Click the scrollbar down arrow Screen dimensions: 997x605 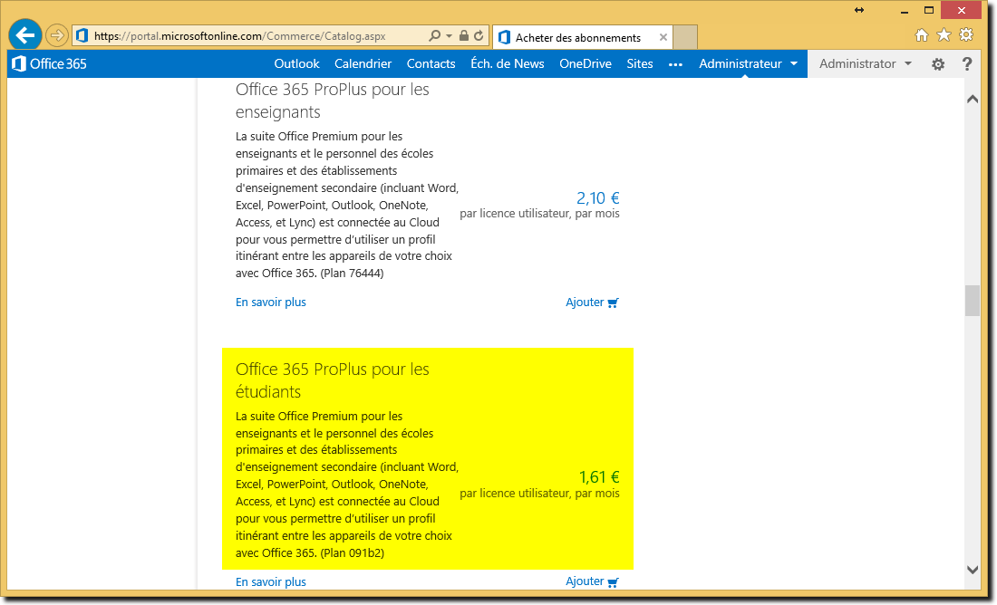[973, 570]
